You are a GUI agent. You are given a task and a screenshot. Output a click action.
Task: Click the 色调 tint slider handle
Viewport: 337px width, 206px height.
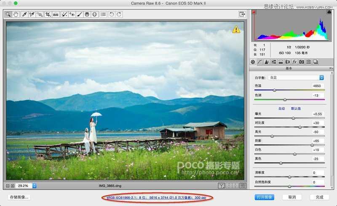pyautogui.click(x=285, y=100)
